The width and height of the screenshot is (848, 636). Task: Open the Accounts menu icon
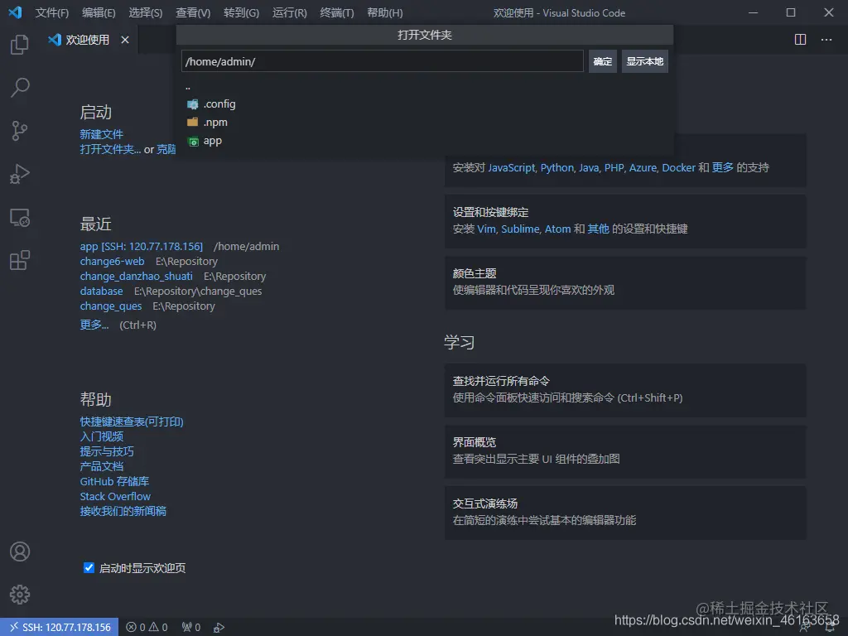click(20, 552)
